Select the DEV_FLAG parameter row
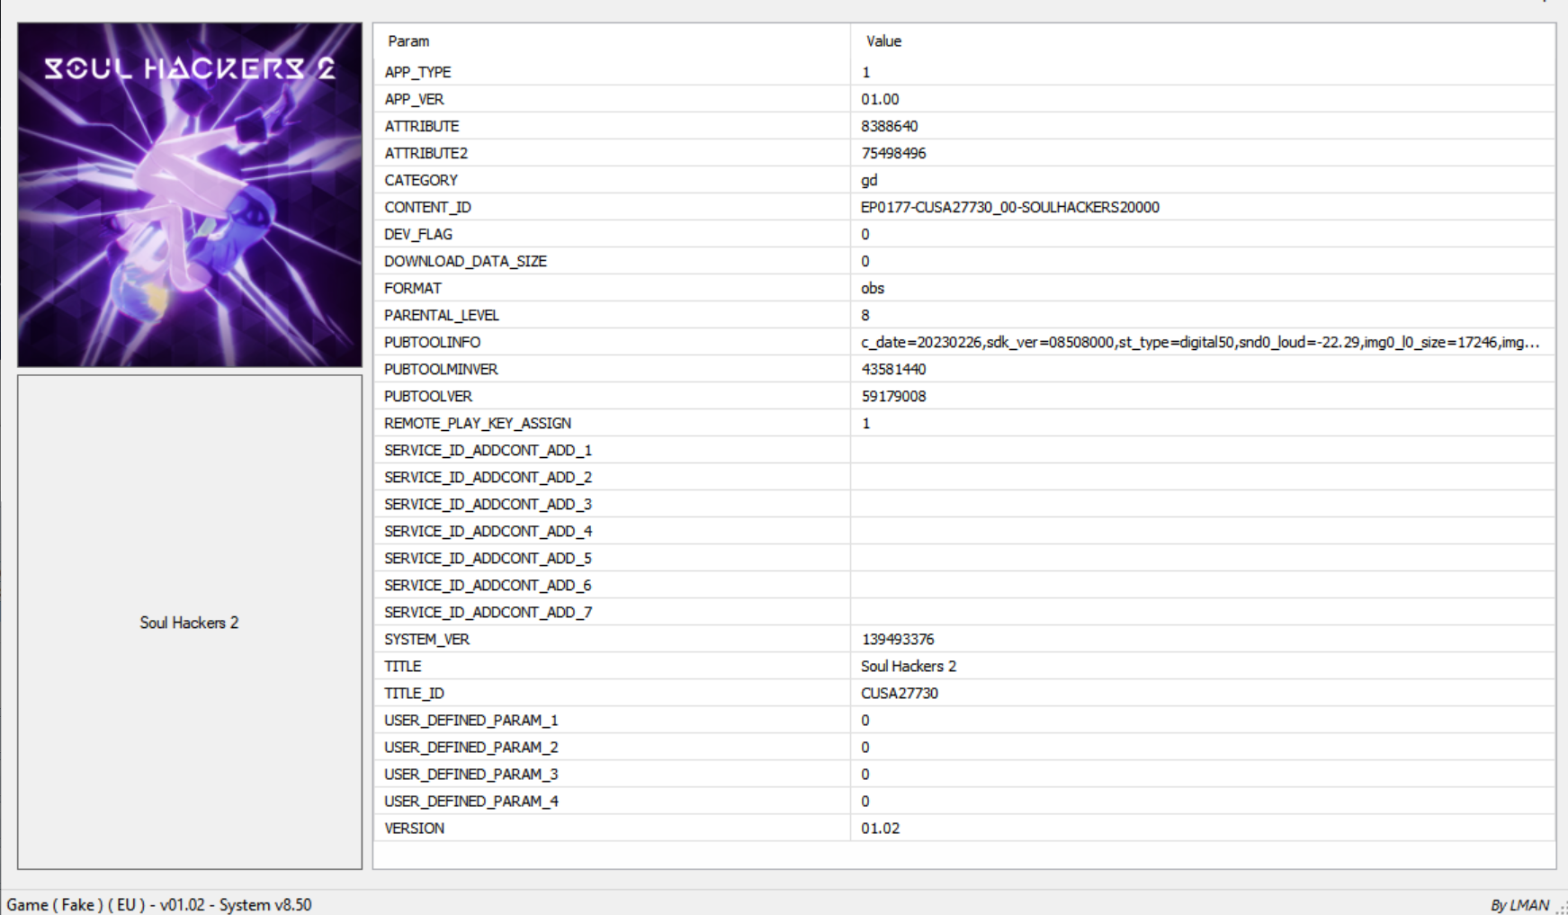 pos(964,234)
